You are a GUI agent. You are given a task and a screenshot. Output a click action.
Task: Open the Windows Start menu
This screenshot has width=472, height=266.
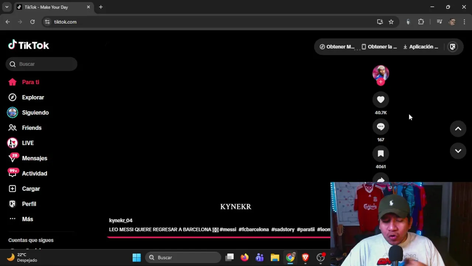(136, 258)
